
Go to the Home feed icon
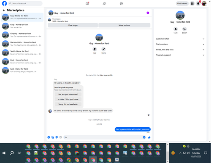point(87,3)
